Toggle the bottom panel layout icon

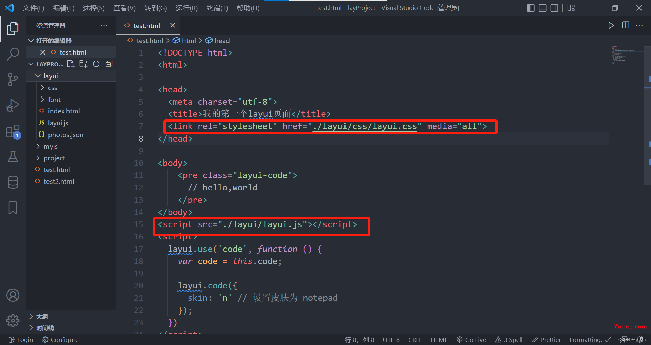click(x=542, y=8)
